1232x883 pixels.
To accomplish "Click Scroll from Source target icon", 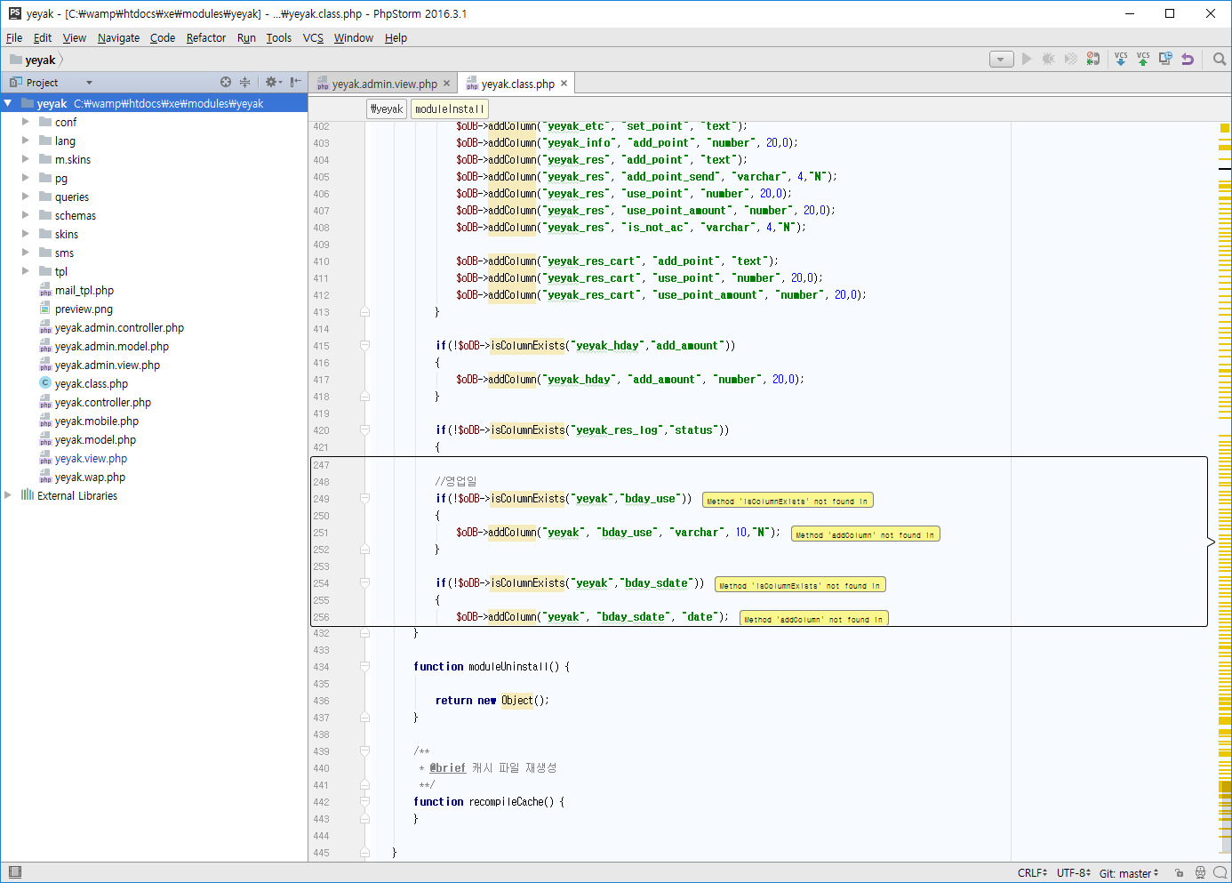I will pos(226,82).
